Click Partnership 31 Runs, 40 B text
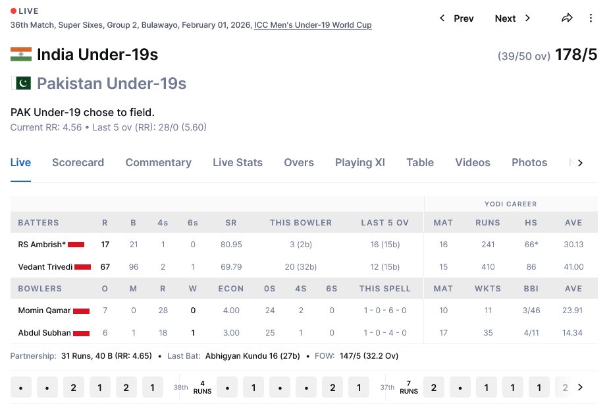Screen dimensions: 609x418 click(107, 356)
